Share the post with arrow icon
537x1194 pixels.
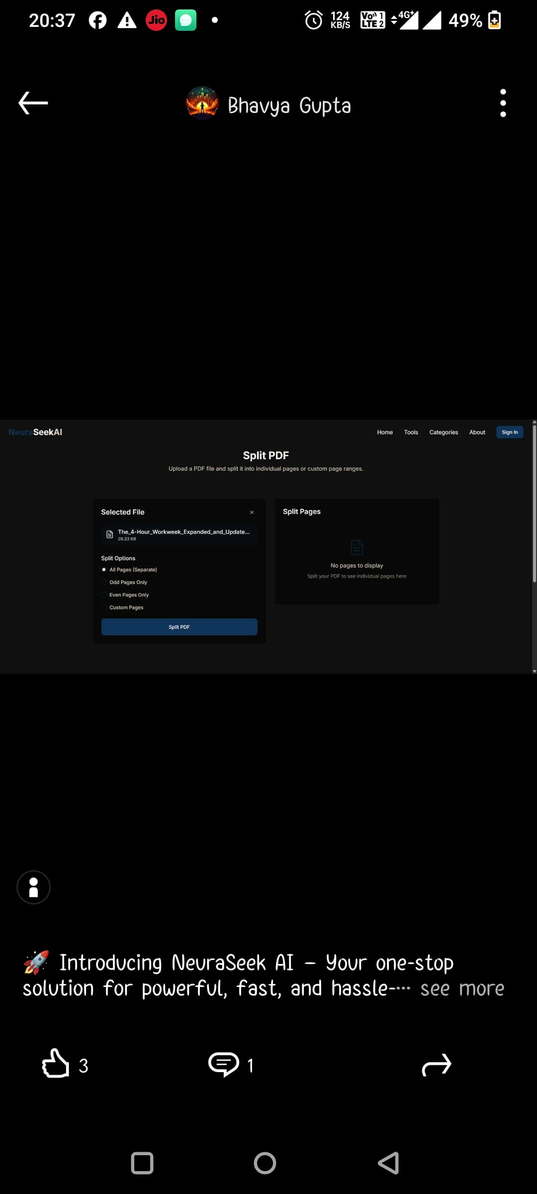coord(436,1065)
